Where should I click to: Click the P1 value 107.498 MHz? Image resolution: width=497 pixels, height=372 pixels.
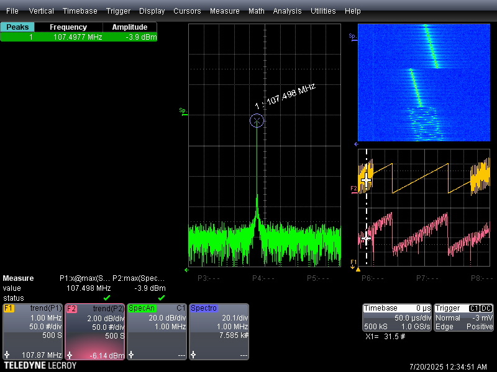click(88, 288)
